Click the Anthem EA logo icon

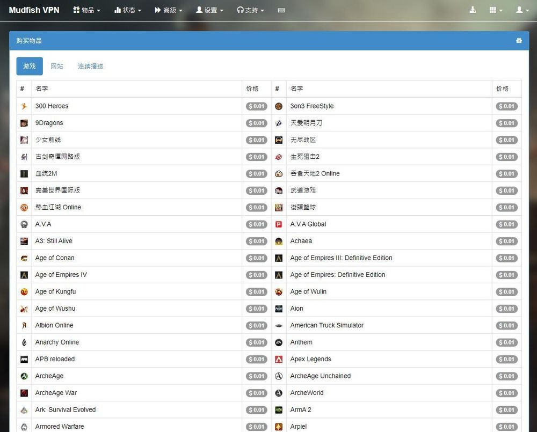[x=279, y=342]
